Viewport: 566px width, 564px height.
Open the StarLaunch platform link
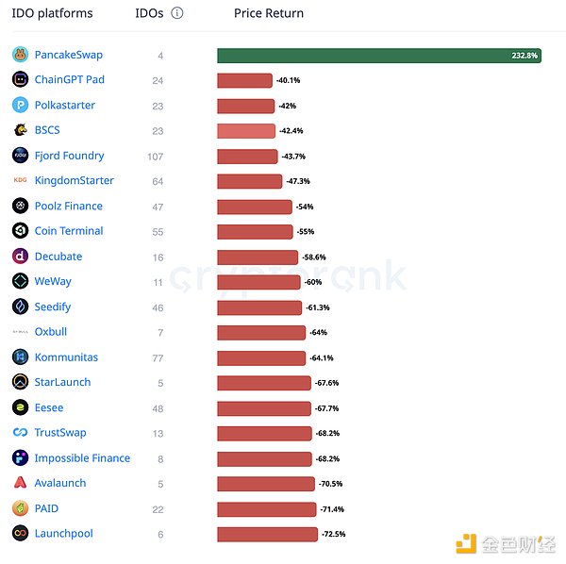pyautogui.click(x=62, y=383)
